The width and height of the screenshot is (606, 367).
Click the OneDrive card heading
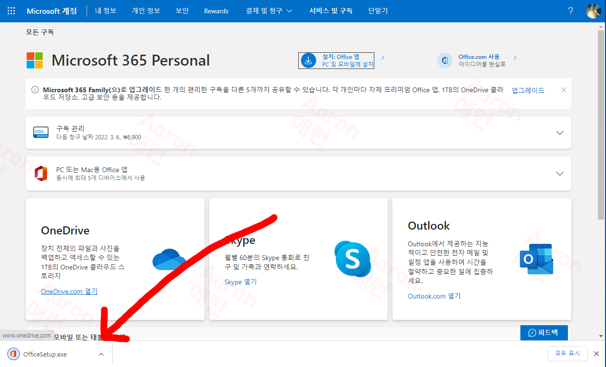(x=65, y=231)
